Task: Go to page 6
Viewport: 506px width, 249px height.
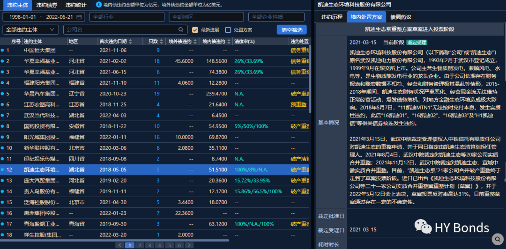Action: coord(179,245)
